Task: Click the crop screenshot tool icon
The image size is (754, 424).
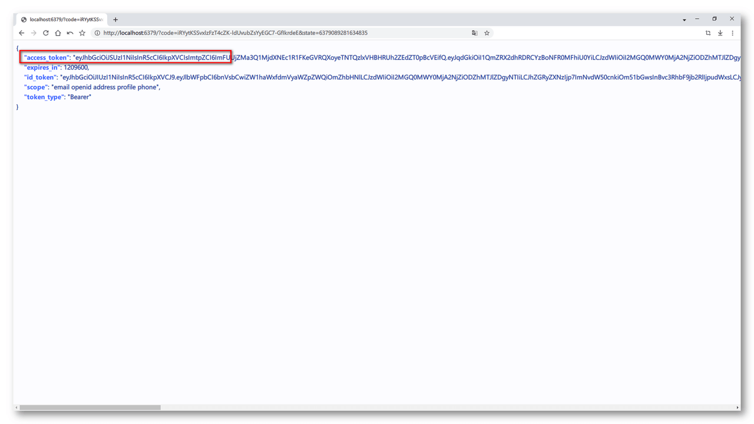Action: coord(708,33)
